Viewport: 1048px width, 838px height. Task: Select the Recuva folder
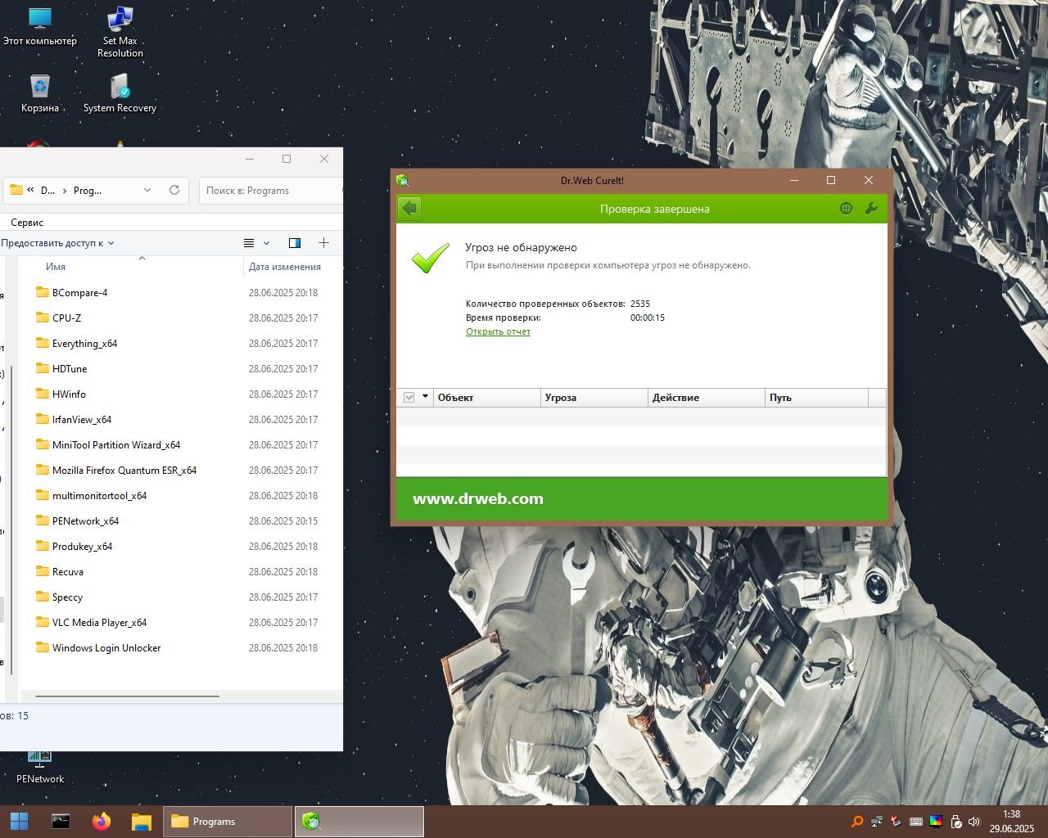pyautogui.click(x=68, y=572)
